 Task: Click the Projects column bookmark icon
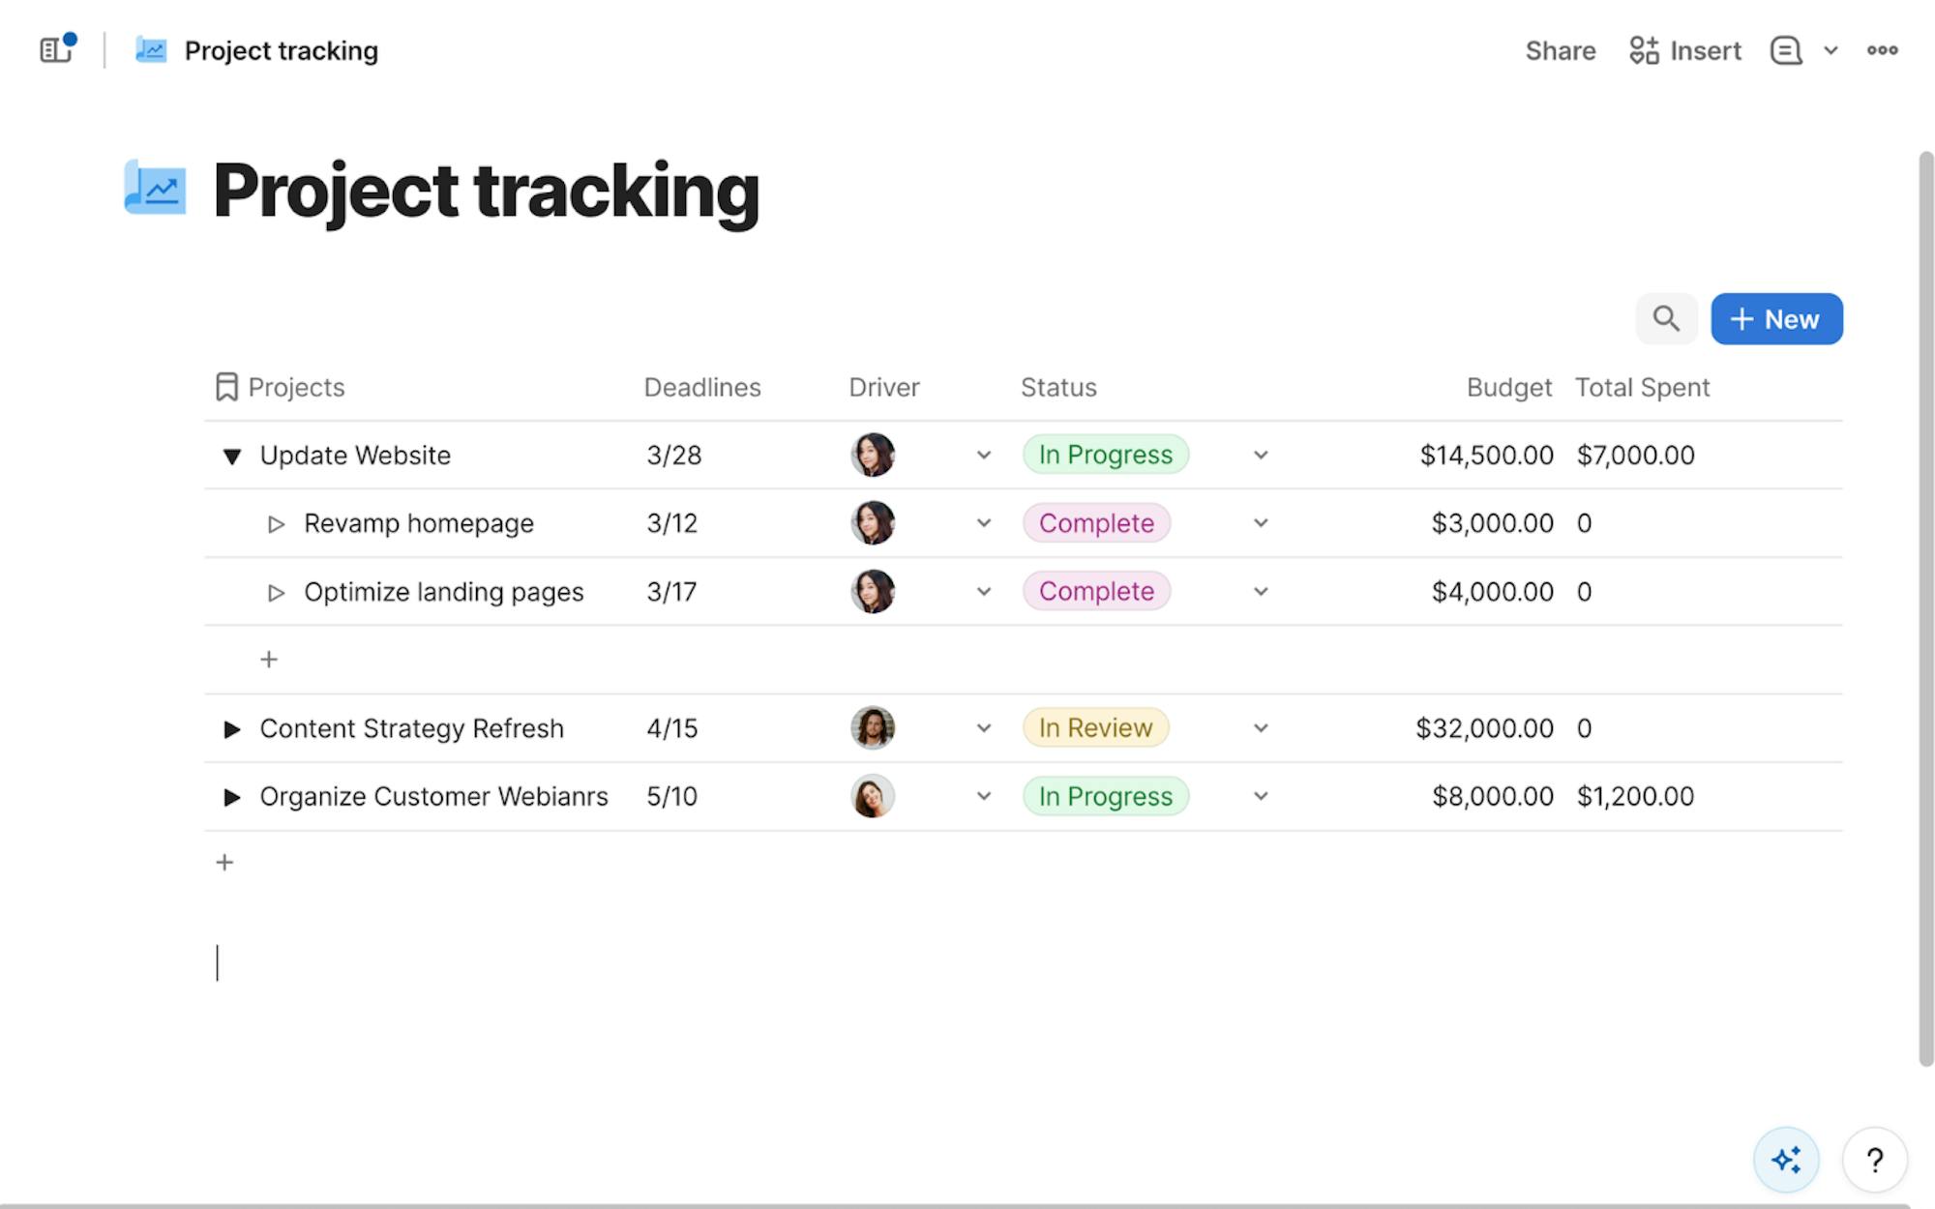click(x=226, y=387)
